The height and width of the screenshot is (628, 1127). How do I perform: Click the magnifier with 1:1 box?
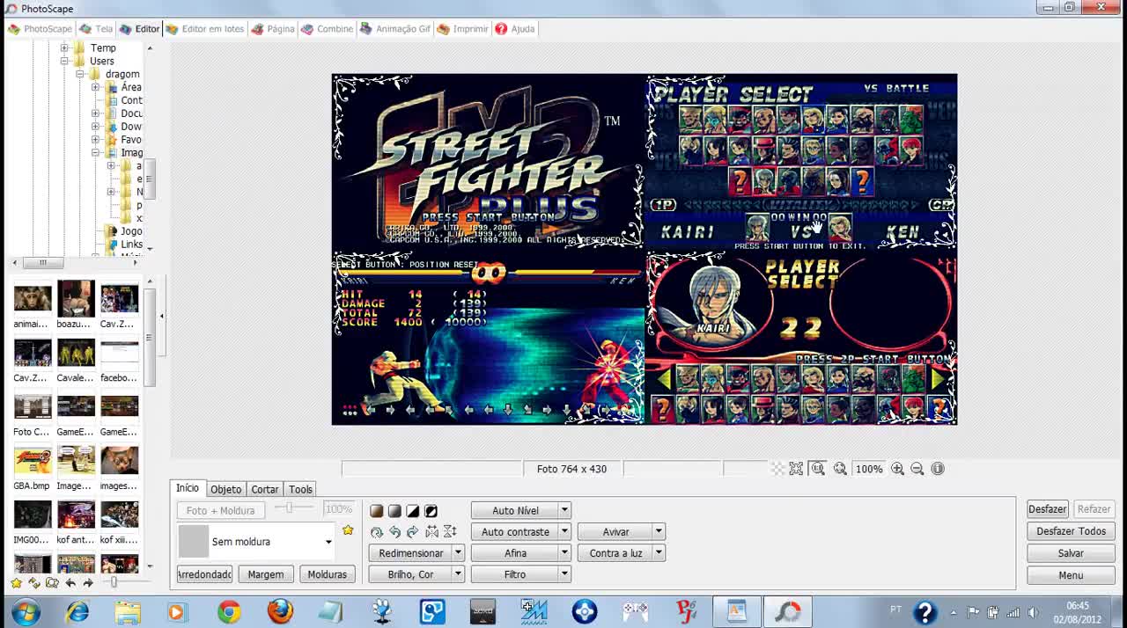pyautogui.click(x=818, y=469)
